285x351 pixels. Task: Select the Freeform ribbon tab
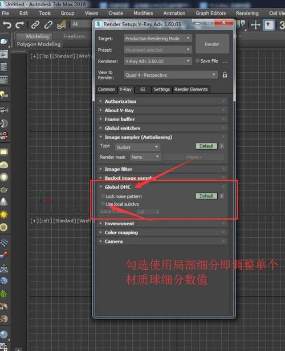pos(74,36)
